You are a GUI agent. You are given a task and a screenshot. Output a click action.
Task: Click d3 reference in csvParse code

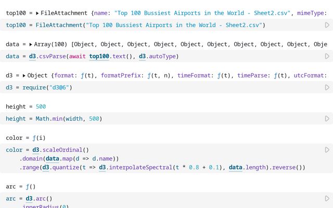32,56
